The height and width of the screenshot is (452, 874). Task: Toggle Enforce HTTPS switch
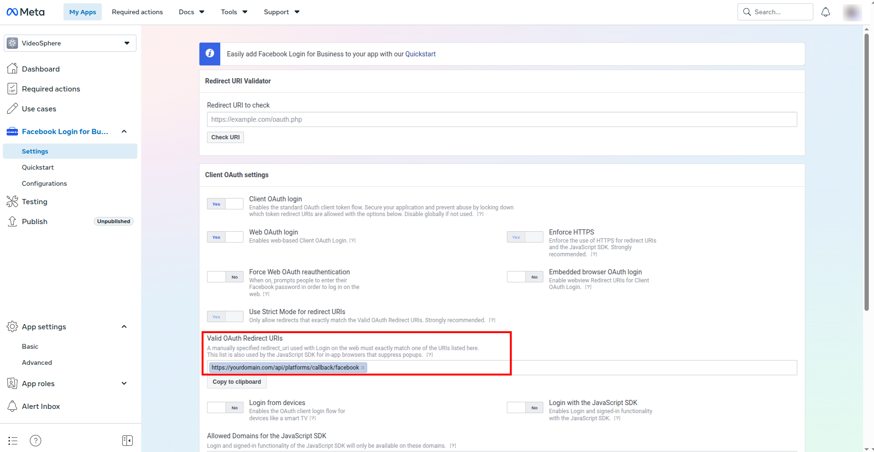(x=525, y=237)
